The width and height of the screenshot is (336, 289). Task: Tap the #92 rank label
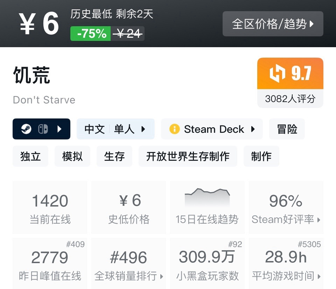pos(235,244)
